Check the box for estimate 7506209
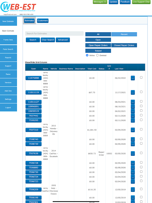Viewport: 152px width, 203px height. [x=141, y=189]
